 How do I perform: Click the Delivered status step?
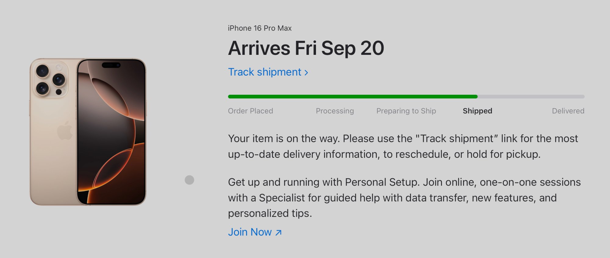coord(568,111)
